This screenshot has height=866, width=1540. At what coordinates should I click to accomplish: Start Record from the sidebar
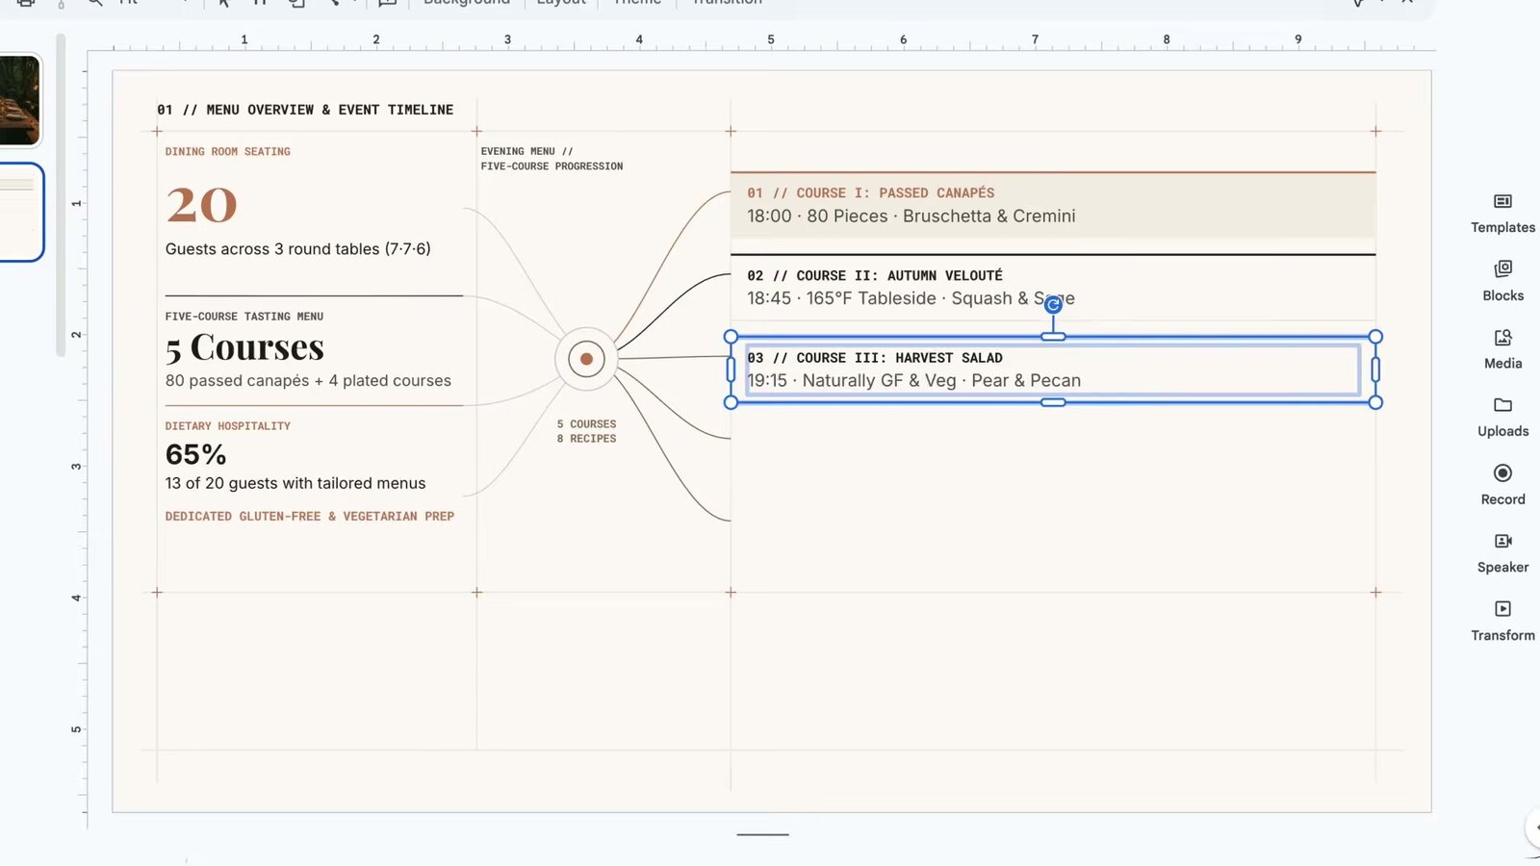1502,485
